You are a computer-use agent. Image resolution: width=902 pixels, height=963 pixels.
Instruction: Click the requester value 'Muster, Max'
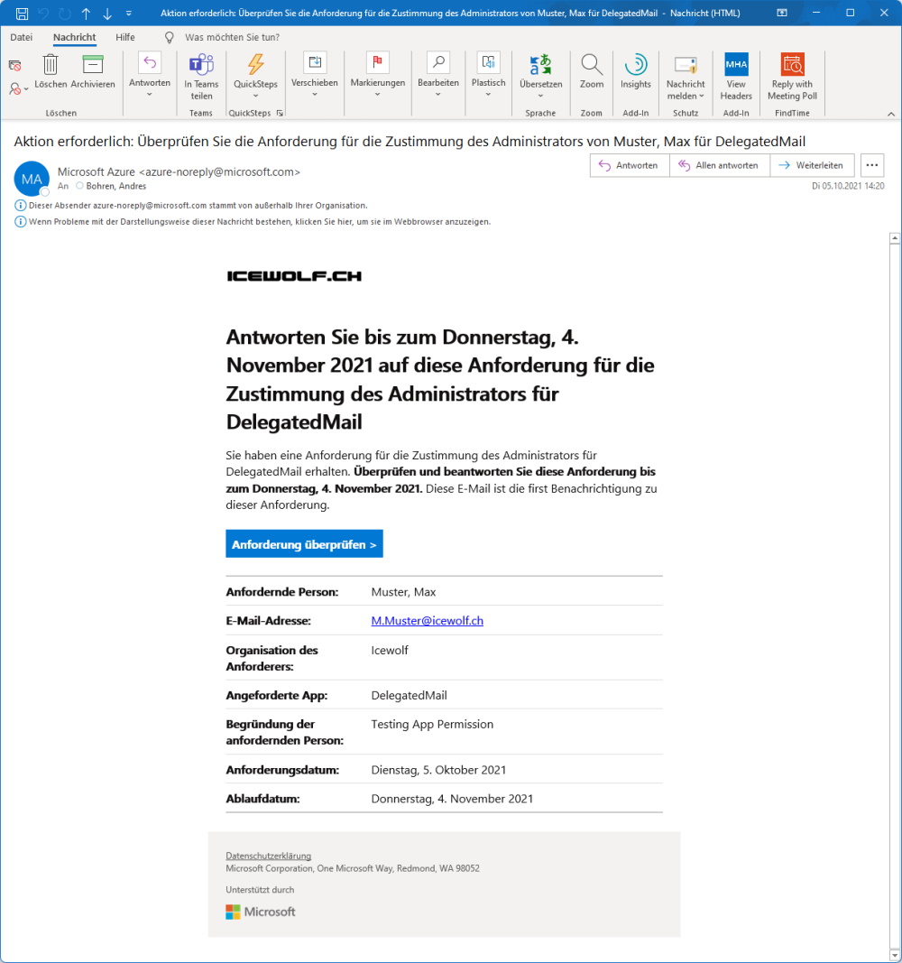(x=403, y=592)
